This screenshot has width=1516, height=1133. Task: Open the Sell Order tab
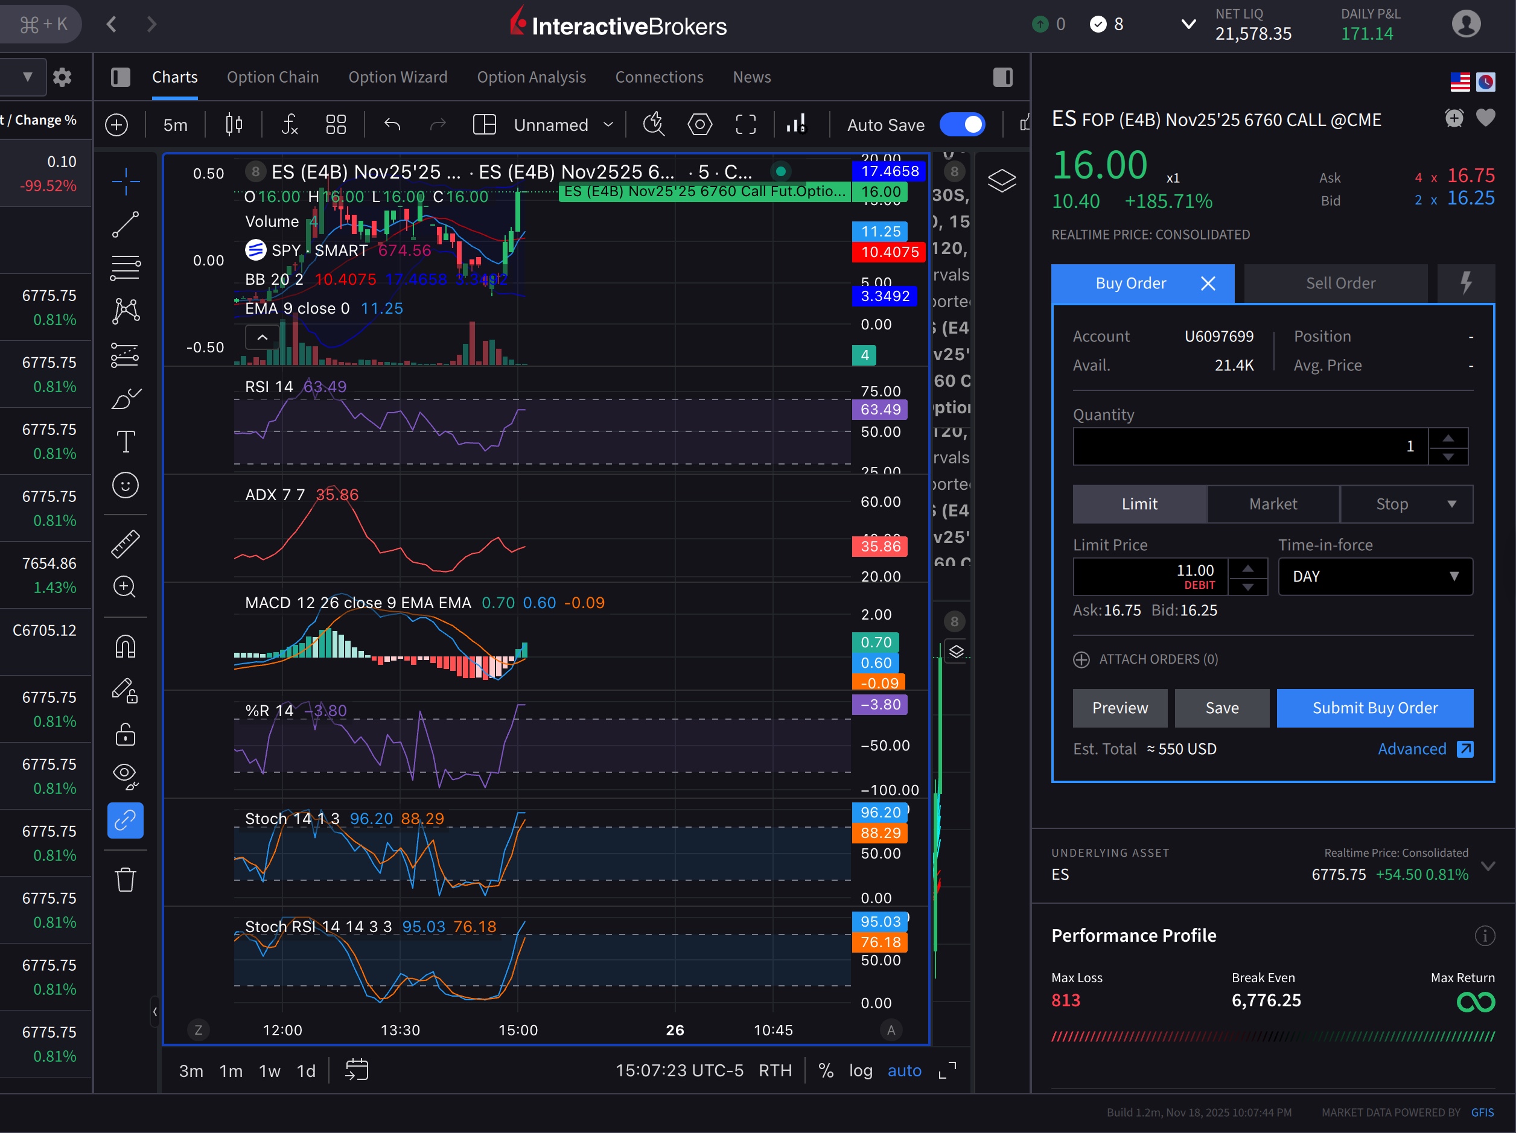coord(1340,283)
